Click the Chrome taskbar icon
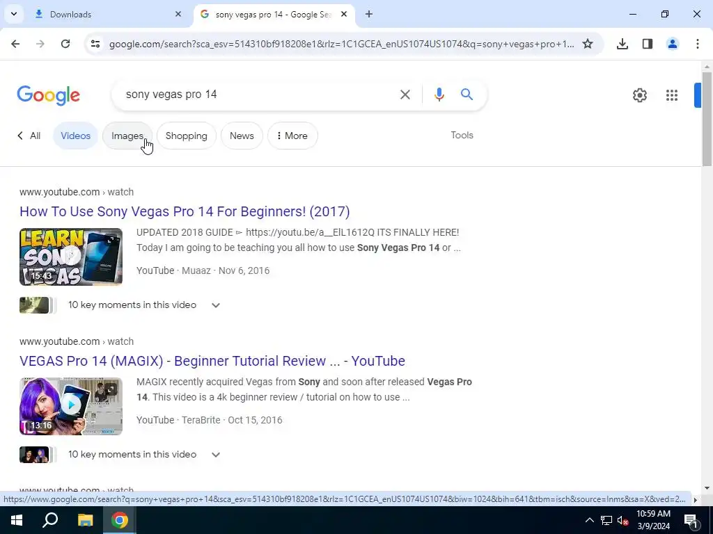 (120, 520)
